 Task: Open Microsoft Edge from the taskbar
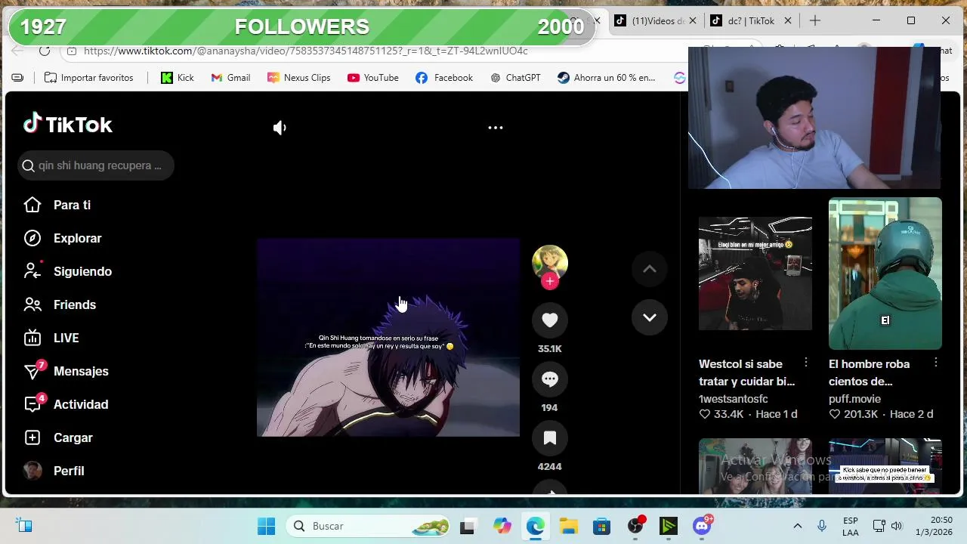(536, 526)
